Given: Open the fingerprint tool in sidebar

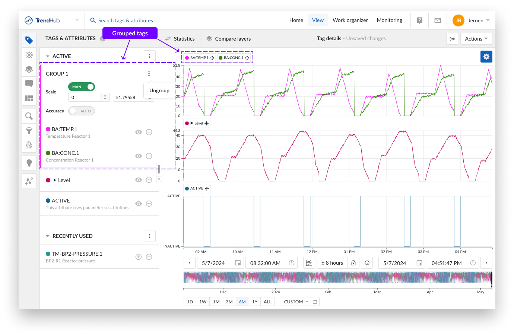Looking at the screenshot, I should point(29,145).
